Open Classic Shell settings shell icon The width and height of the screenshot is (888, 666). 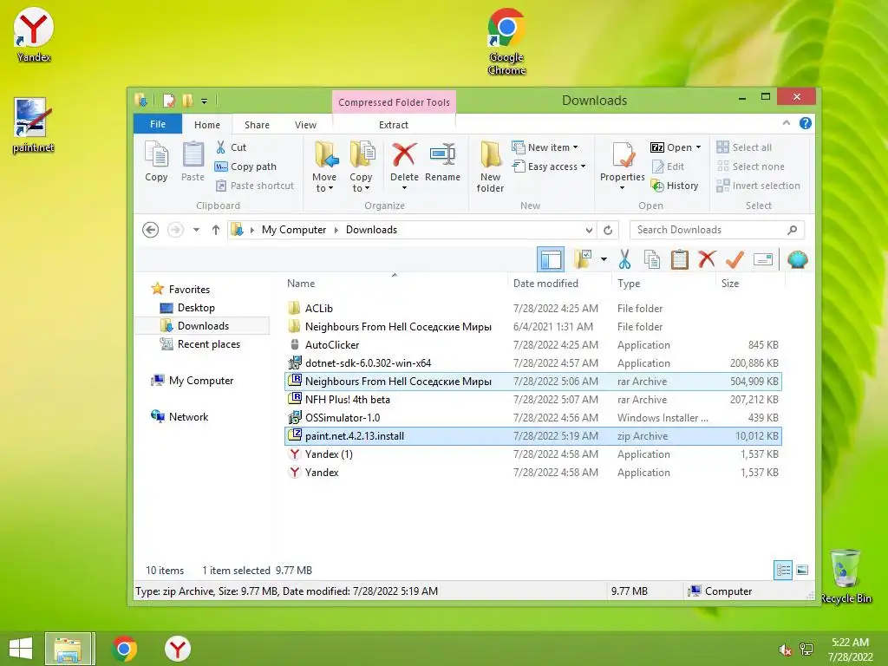[798, 260]
